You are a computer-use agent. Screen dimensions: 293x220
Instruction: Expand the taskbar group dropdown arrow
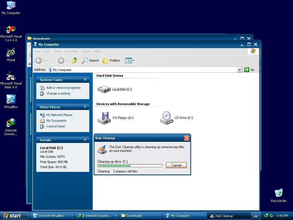pos(116,216)
